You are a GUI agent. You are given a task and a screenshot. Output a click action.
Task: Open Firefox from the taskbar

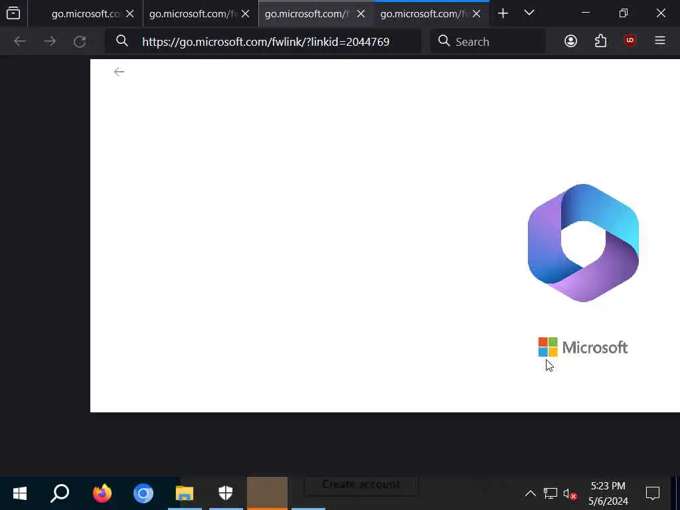pos(102,493)
